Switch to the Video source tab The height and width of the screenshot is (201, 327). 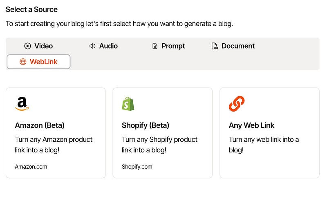(38, 46)
